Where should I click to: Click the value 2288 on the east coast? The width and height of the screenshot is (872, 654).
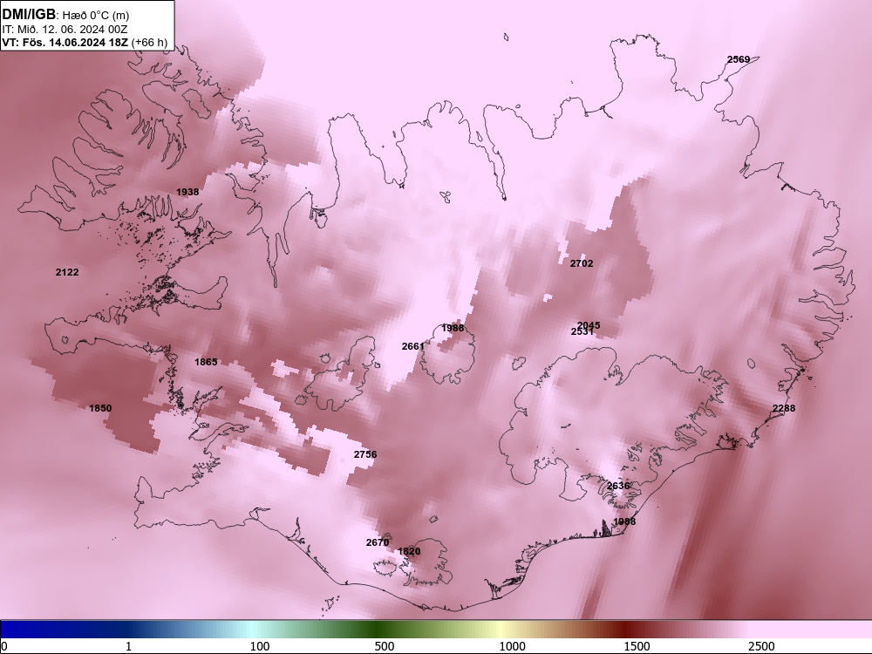(x=784, y=408)
